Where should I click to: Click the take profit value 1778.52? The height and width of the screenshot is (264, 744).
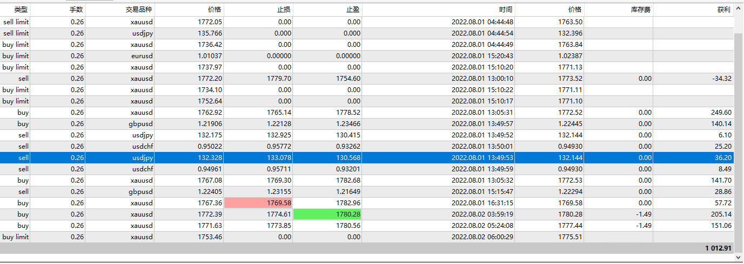coord(348,113)
